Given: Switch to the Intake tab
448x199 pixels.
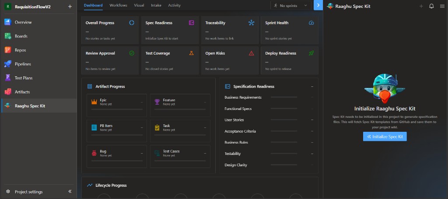Looking at the screenshot, I should 156,5.
